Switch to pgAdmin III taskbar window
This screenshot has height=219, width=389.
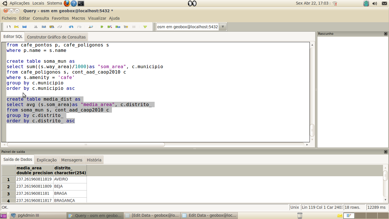(x=38, y=216)
